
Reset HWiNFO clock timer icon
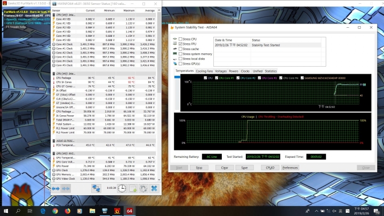click(122, 188)
